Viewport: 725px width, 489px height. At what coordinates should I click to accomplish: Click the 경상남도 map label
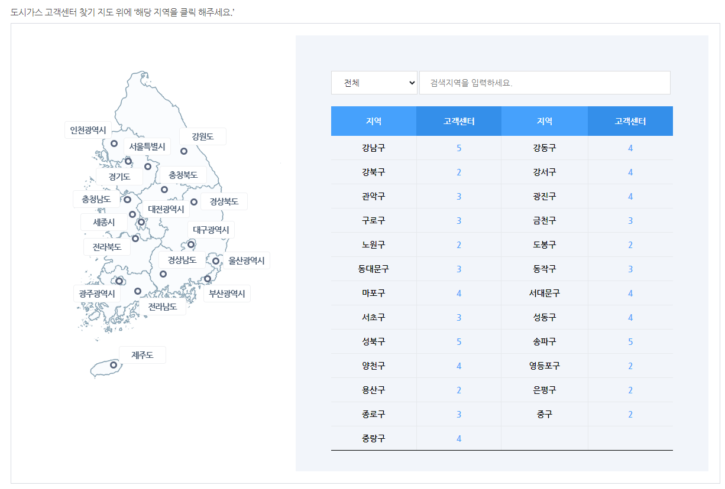point(182,260)
